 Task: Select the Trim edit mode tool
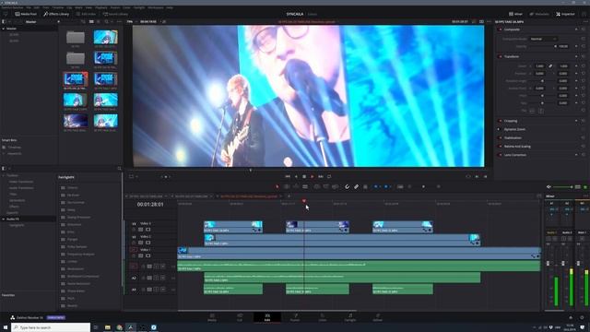[287, 186]
